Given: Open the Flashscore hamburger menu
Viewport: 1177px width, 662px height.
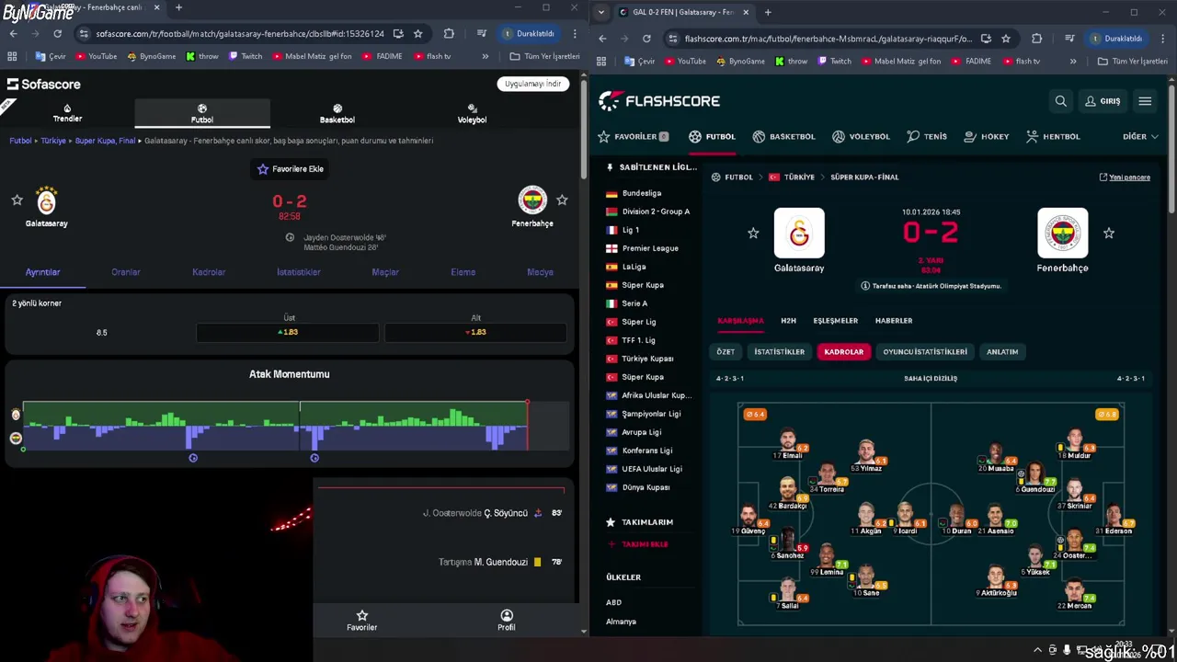Looking at the screenshot, I should [x=1145, y=101].
